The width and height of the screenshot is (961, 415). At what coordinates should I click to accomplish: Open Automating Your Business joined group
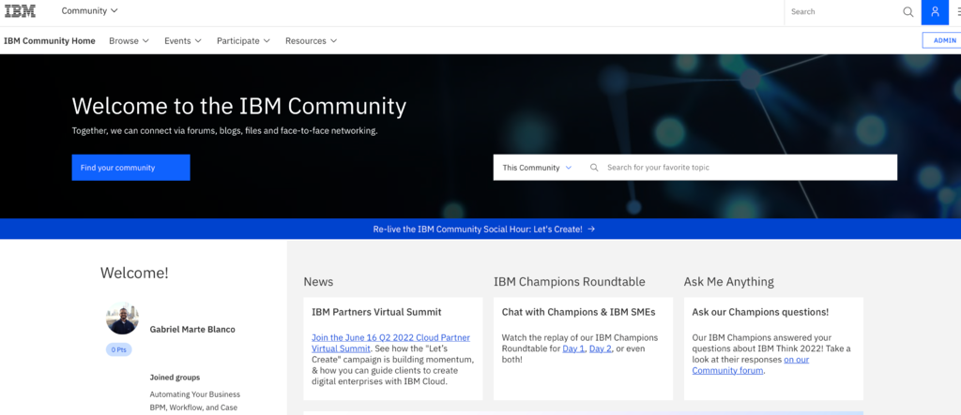[x=195, y=394]
